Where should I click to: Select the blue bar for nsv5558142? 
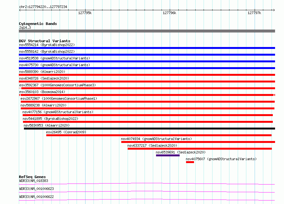click(147, 55)
